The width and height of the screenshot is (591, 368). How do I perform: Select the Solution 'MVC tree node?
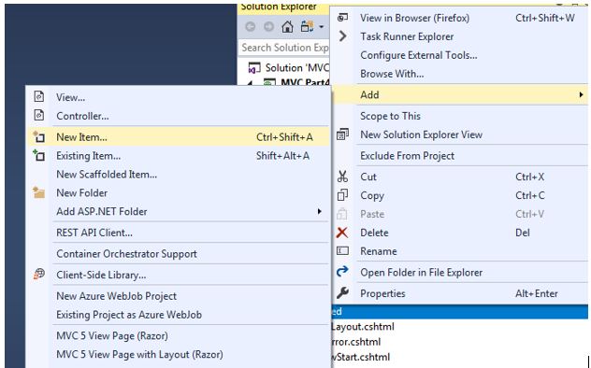(x=289, y=68)
